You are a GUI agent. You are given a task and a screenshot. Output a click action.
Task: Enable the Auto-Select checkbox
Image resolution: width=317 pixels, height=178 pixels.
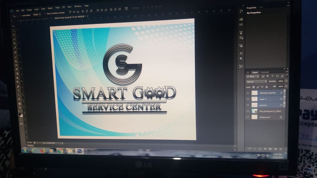point(21,16)
